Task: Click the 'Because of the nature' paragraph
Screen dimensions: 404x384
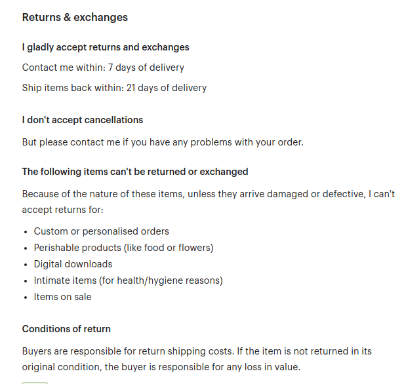Action: [x=208, y=202]
